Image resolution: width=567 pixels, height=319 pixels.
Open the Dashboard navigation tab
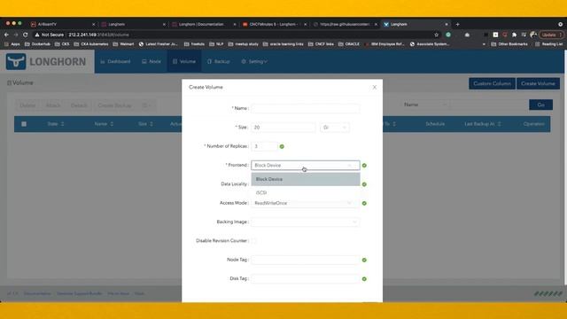click(115, 61)
